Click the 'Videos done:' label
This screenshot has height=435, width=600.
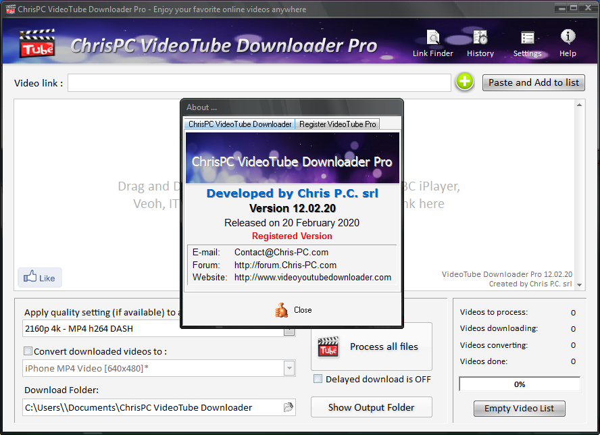coord(484,361)
